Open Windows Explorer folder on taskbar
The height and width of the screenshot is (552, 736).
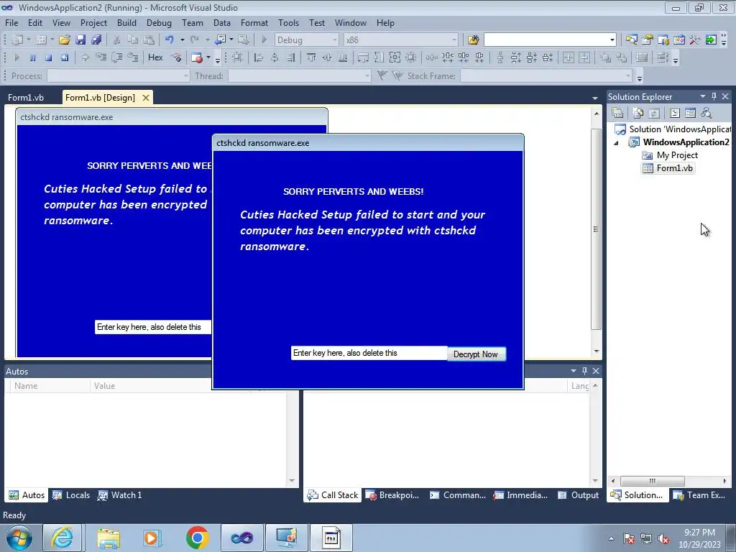(x=109, y=538)
